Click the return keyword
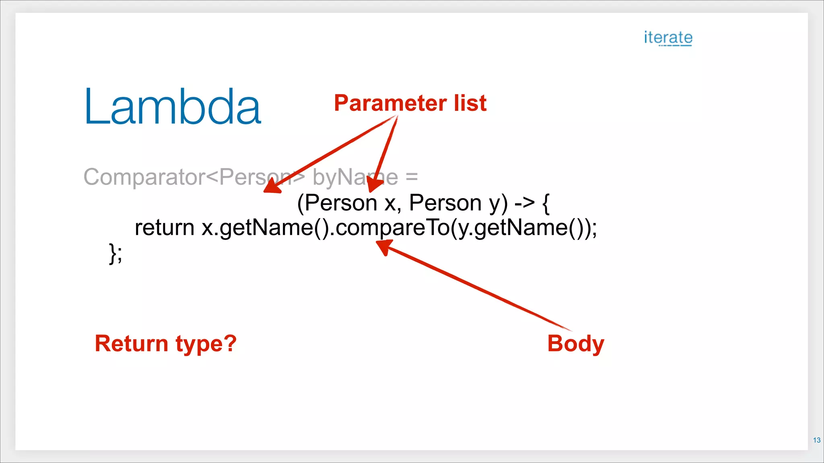 (x=164, y=228)
